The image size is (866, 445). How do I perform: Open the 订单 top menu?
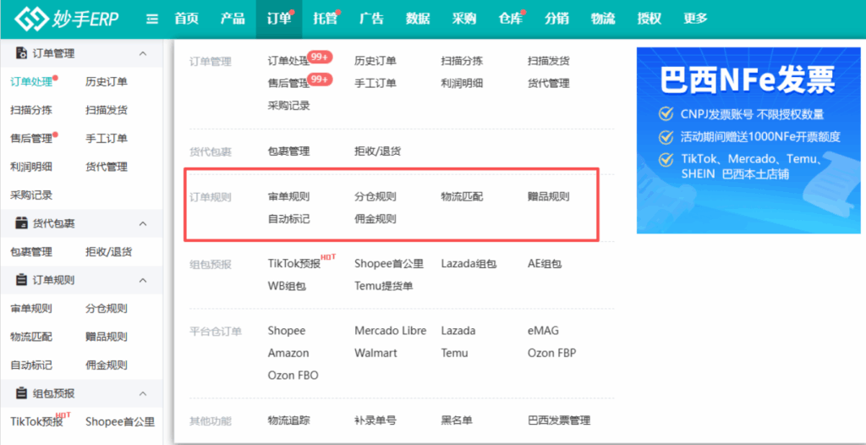pos(278,19)
